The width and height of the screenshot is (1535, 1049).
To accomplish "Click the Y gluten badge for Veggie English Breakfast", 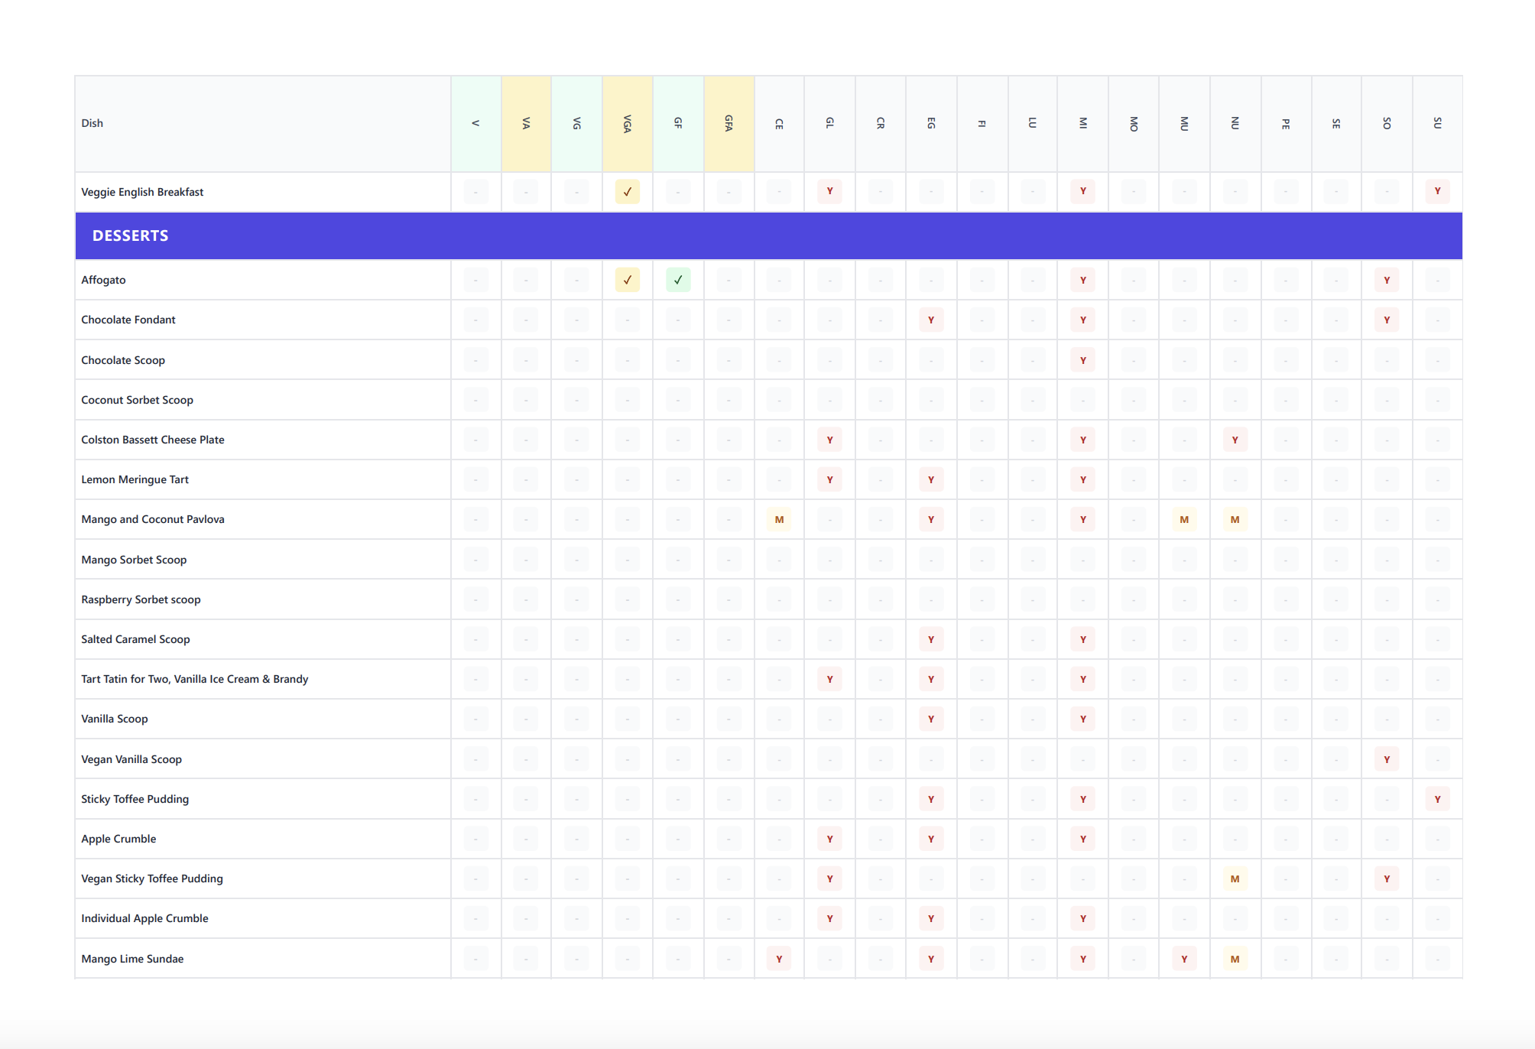I will click(829, 192).
